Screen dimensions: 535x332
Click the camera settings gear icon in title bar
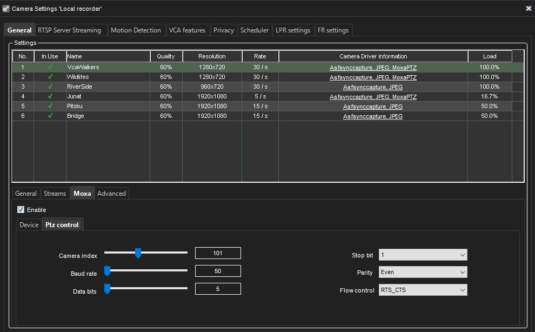6,9
